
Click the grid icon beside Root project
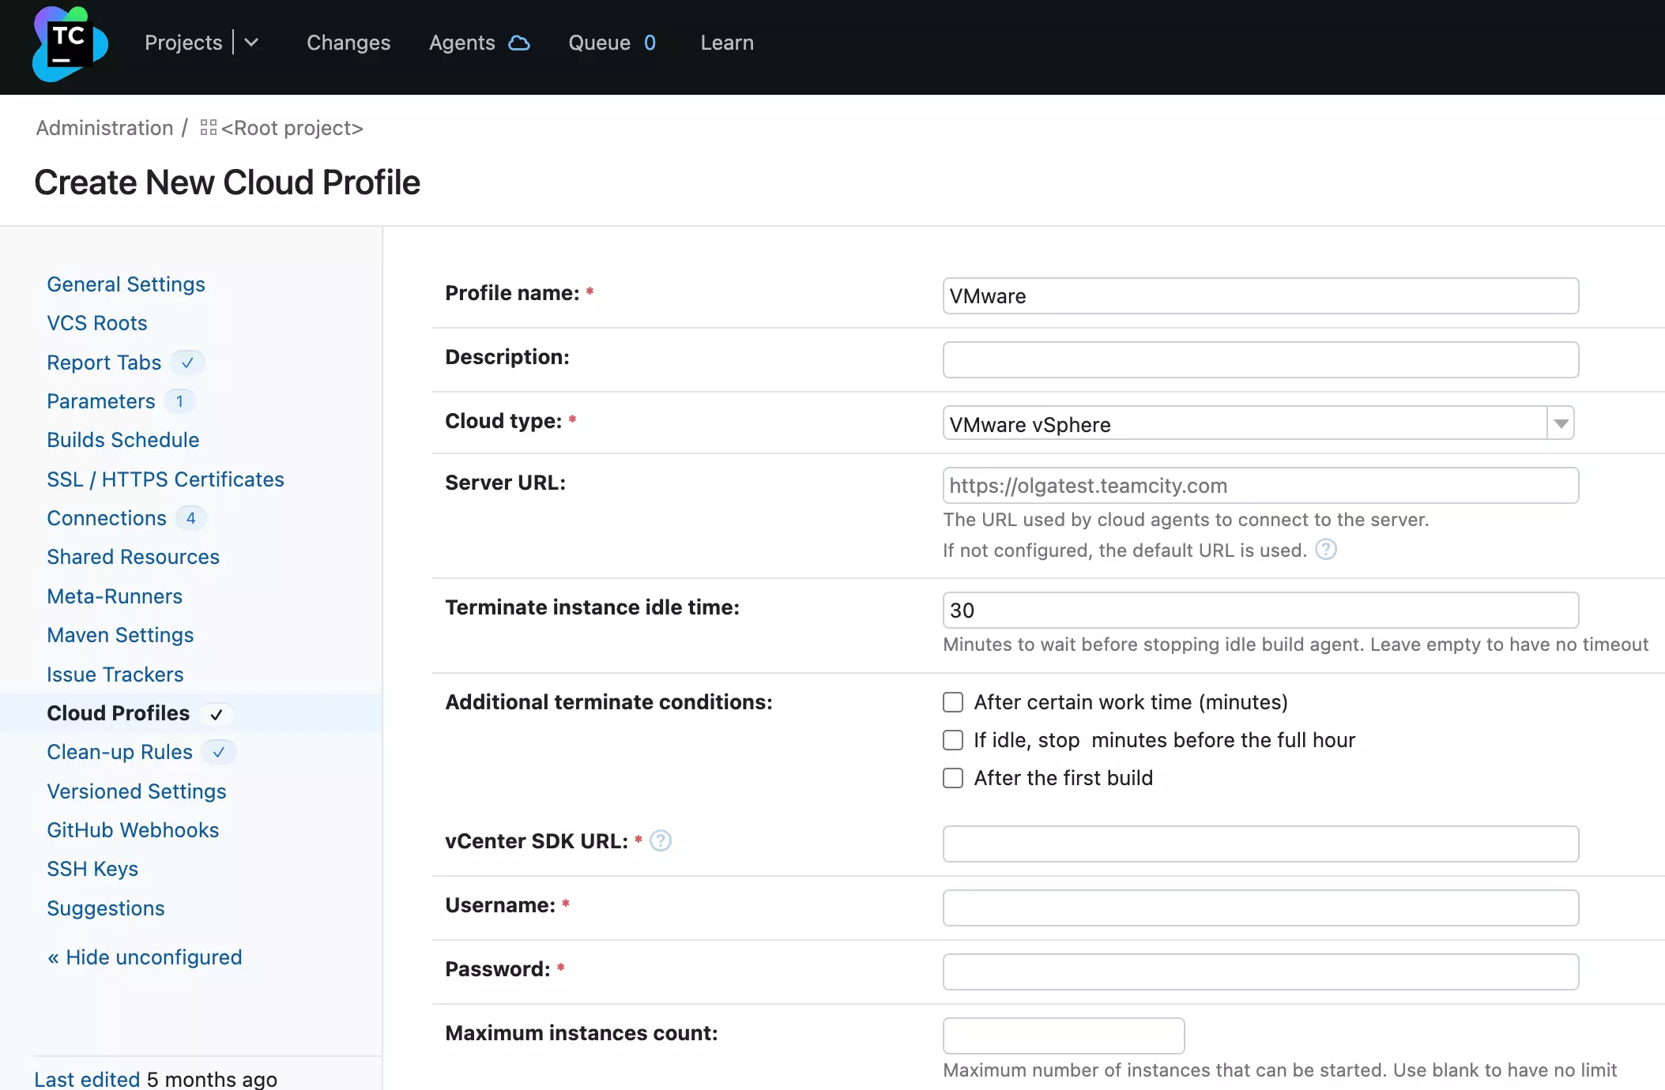207,126
